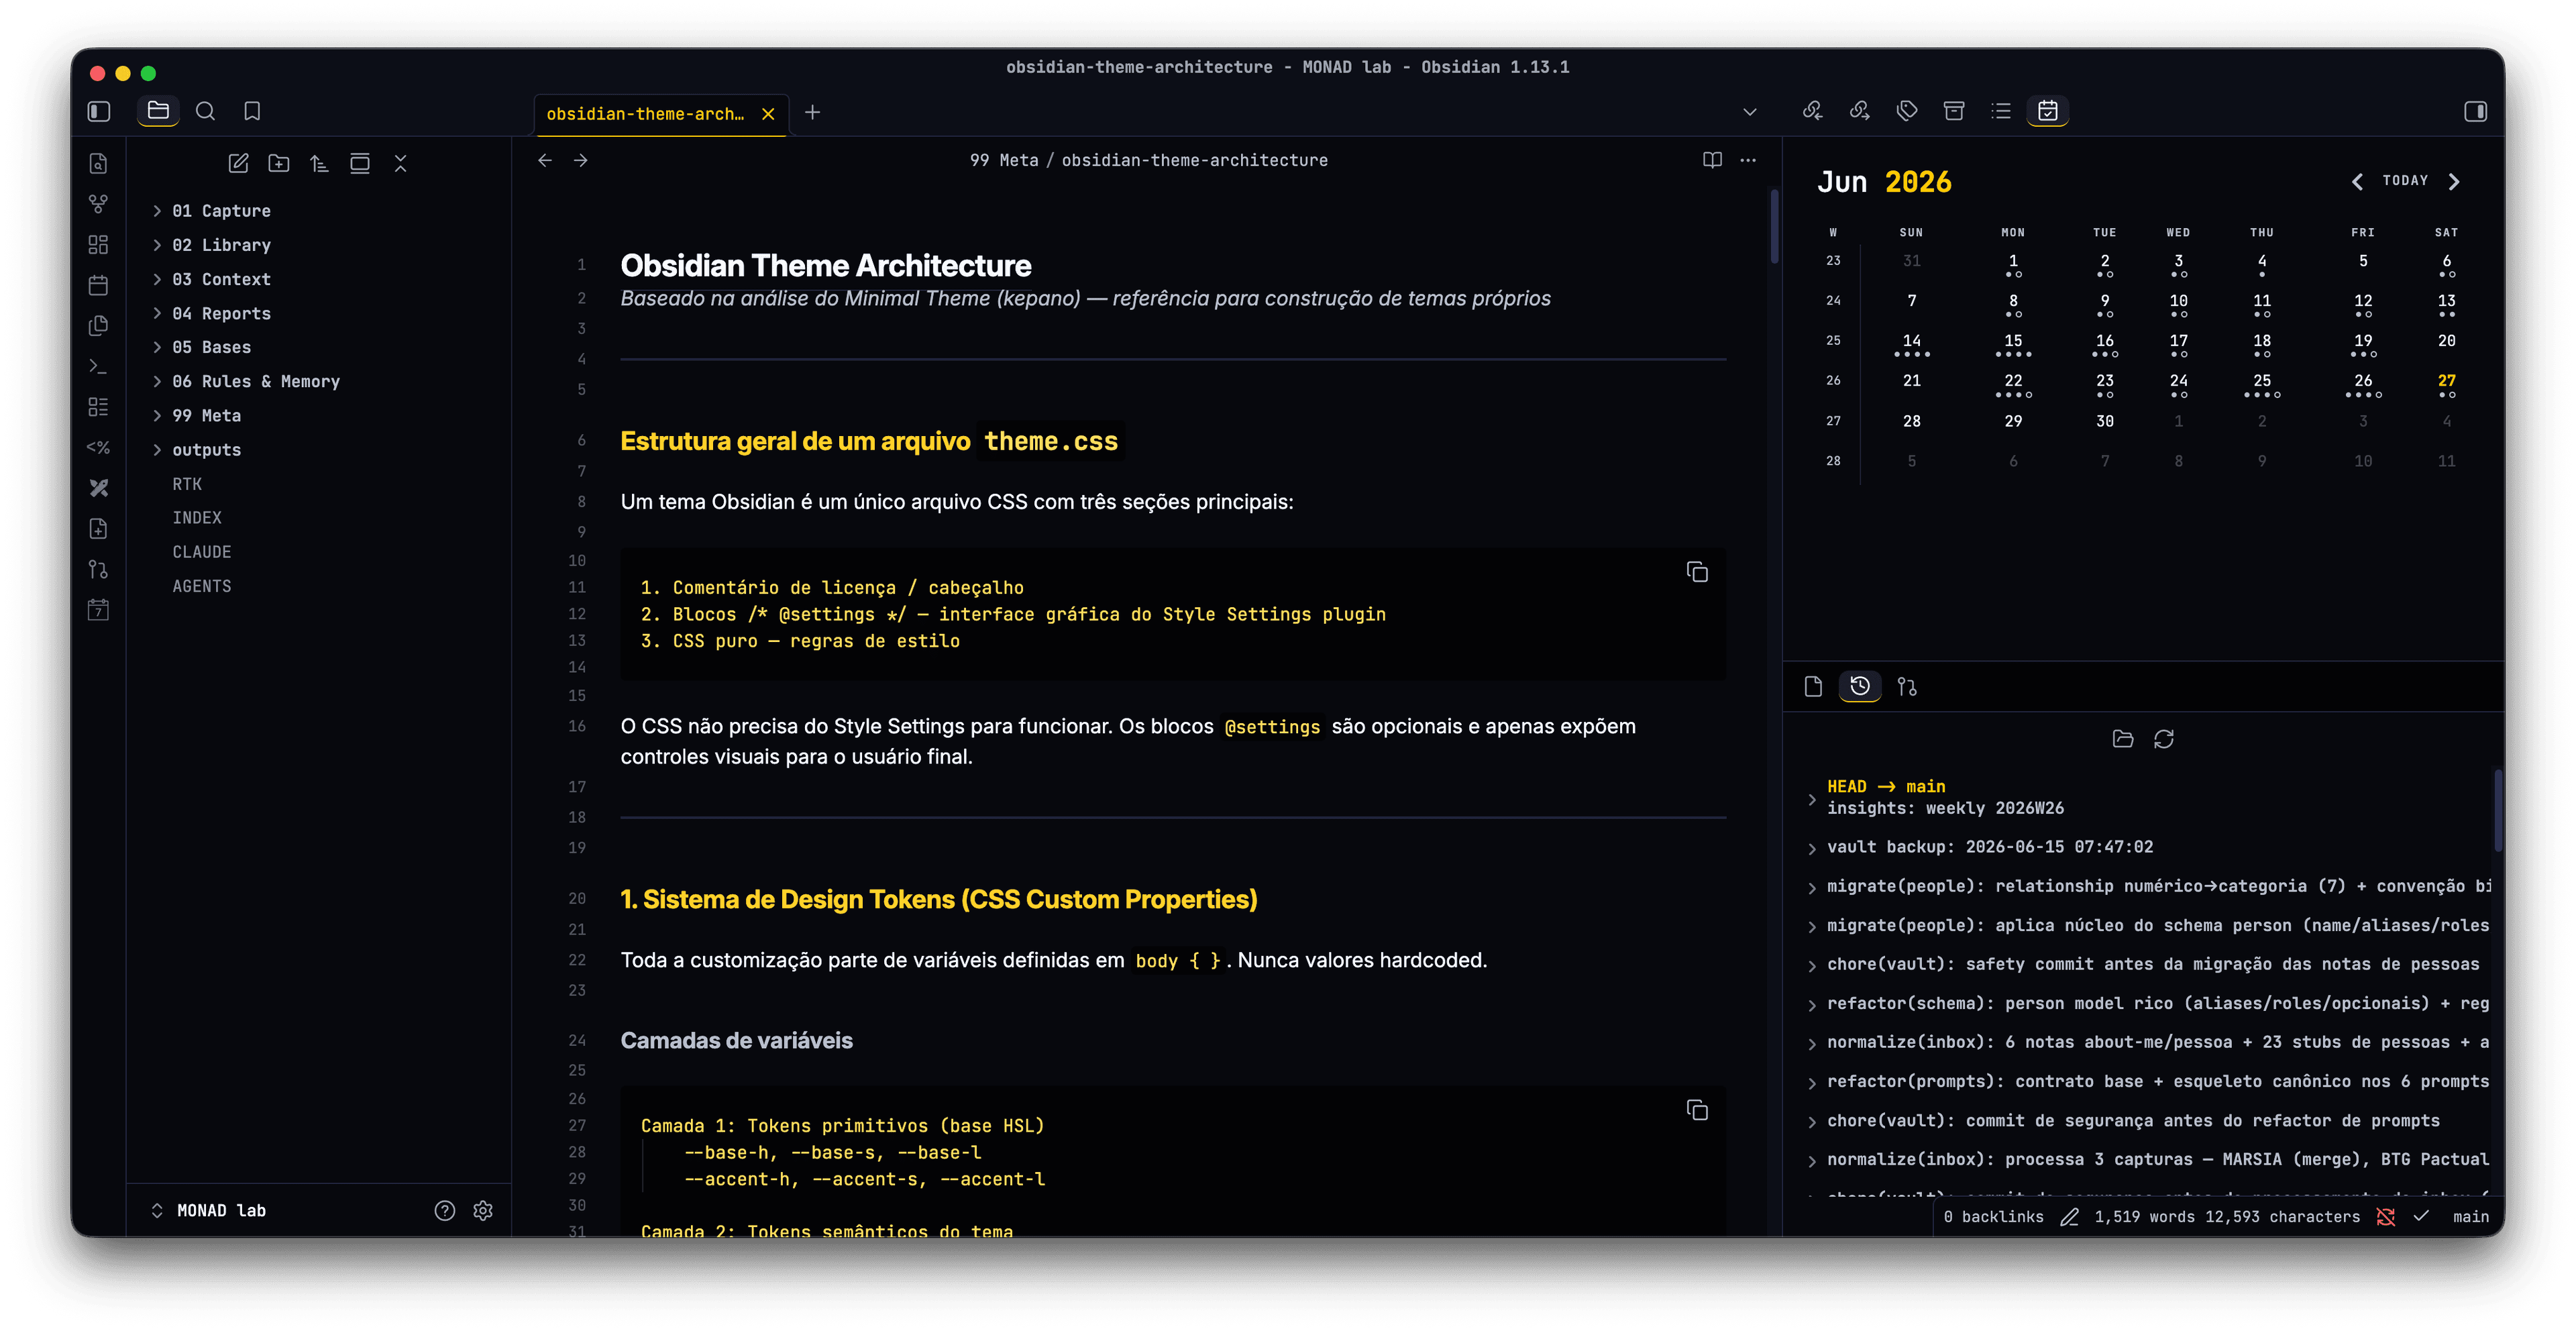This screenshot has width=2576, height=1331.
Task: Open week 26 in calendar
Action: [1832, 381]
